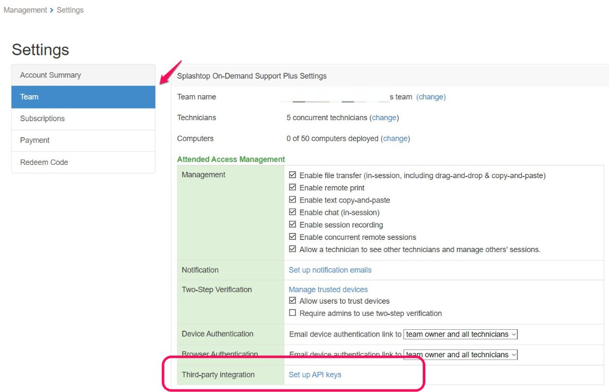Click the Device Authentication label
The height and width of the screenshot is (392, 609).
(x=218, y=334)
